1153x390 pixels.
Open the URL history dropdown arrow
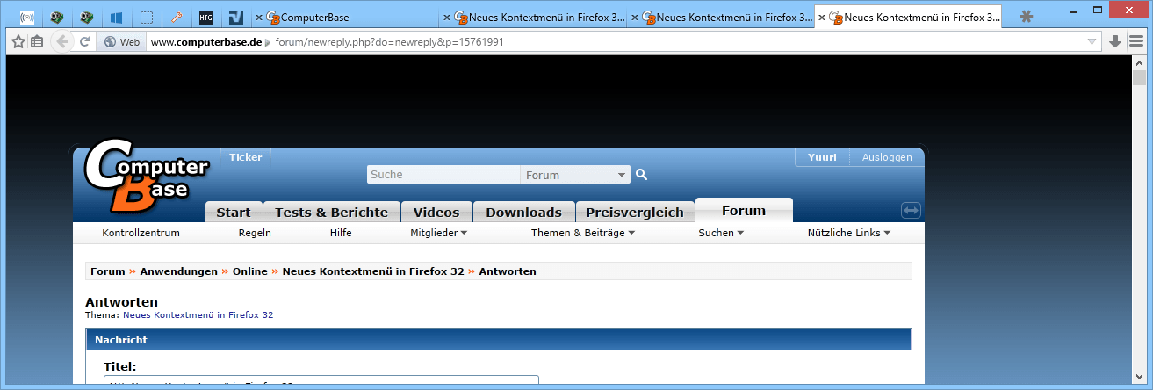tap(1092, 41)
